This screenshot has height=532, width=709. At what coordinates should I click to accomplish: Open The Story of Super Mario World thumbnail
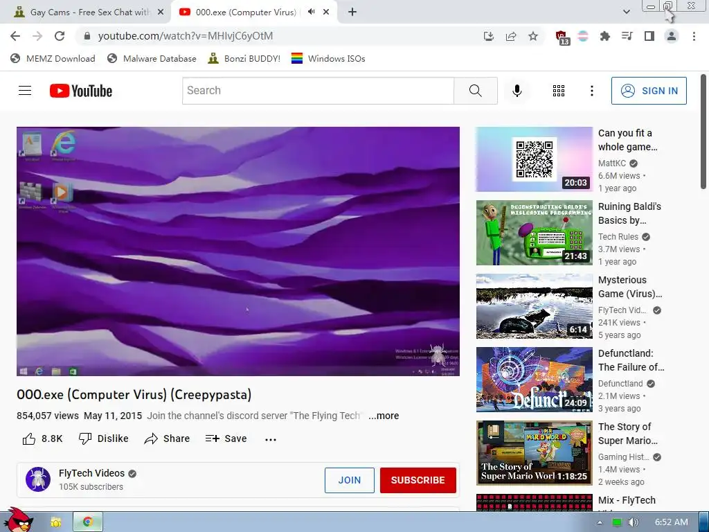pyautogui.click(x=534, y=453)
